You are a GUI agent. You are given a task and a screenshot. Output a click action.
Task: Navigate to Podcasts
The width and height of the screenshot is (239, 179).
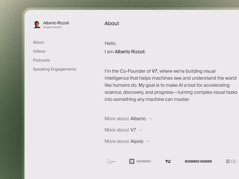point(41,60)
